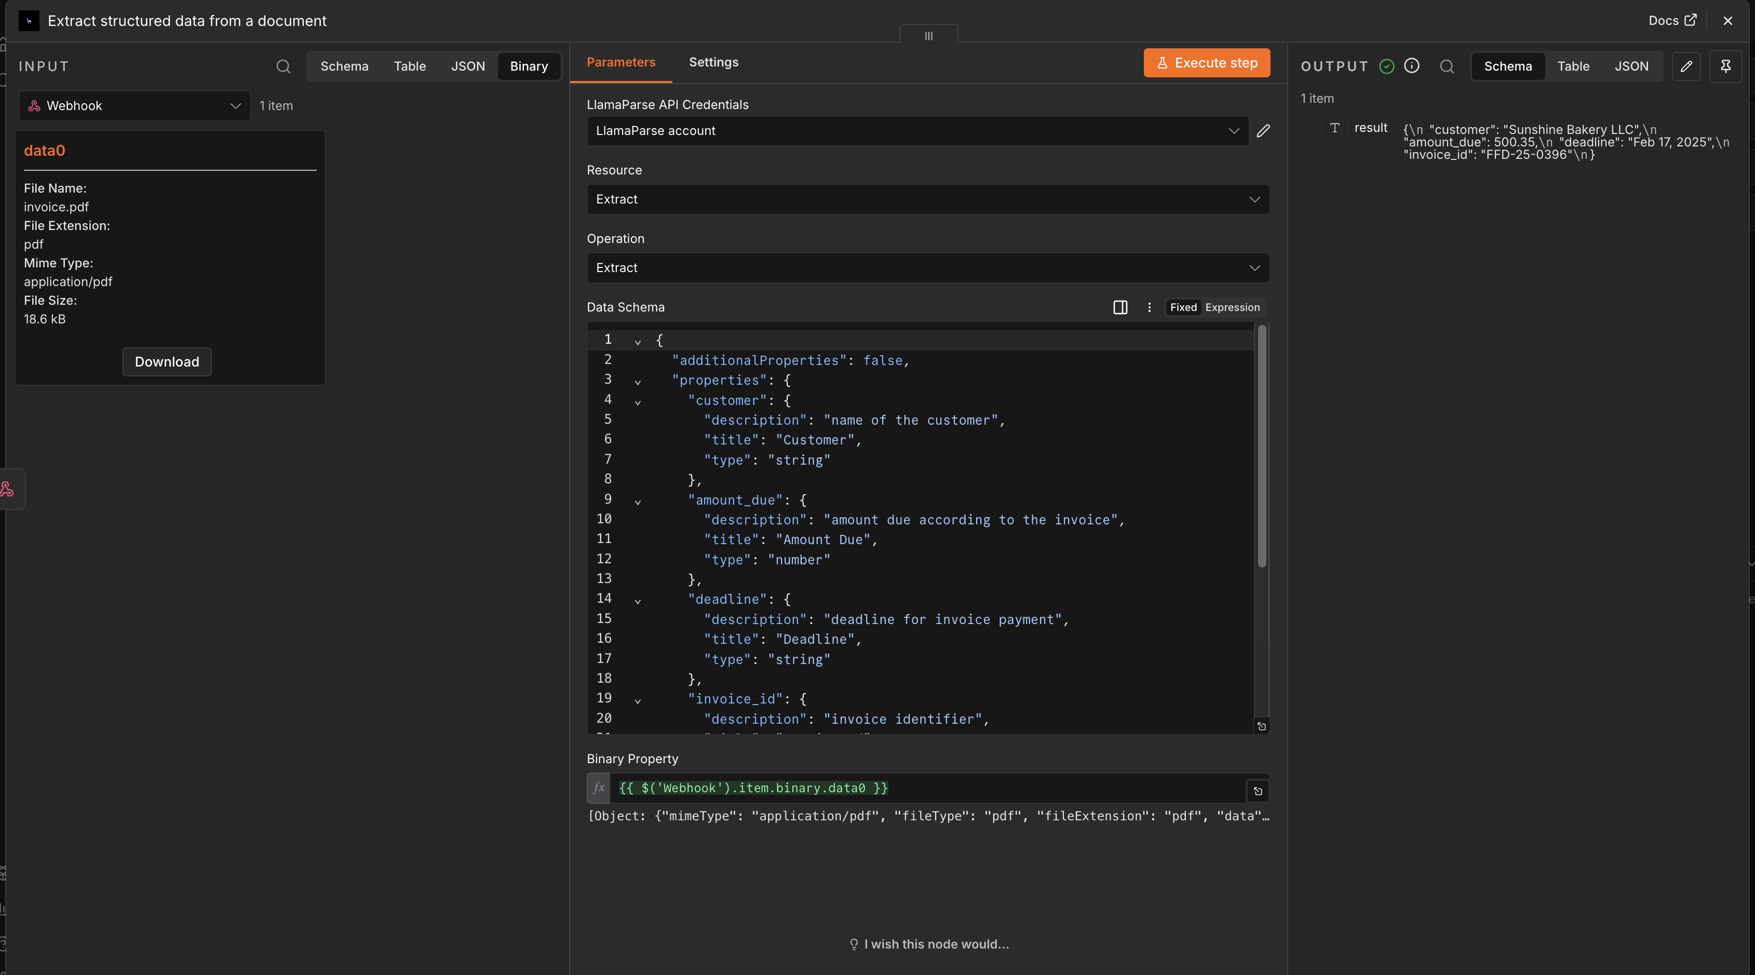Screen dimensions: 1755x975
Task: Click the Data Schema editor scrollbar
Action: pyautogui.click(x=1262, y=446)
